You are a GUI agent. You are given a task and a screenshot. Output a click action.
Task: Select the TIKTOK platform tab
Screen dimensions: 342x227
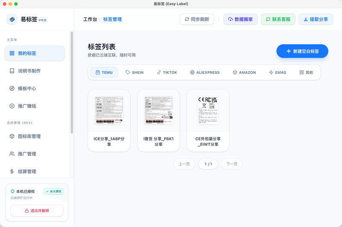click(167, 72)
